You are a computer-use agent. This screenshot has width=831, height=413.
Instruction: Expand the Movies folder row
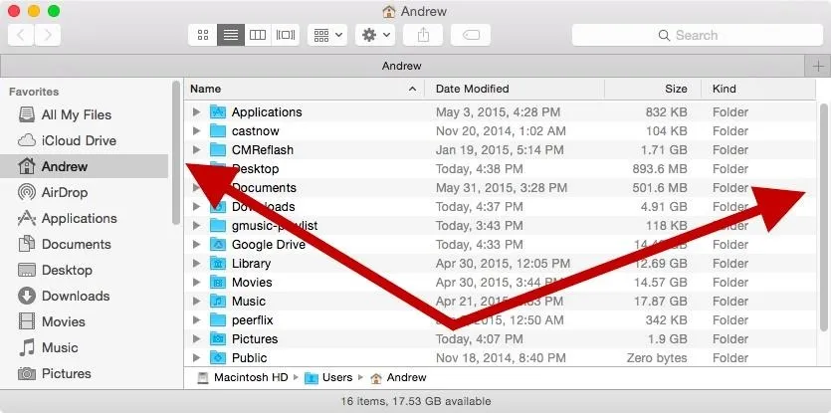(x=197, y=282)
